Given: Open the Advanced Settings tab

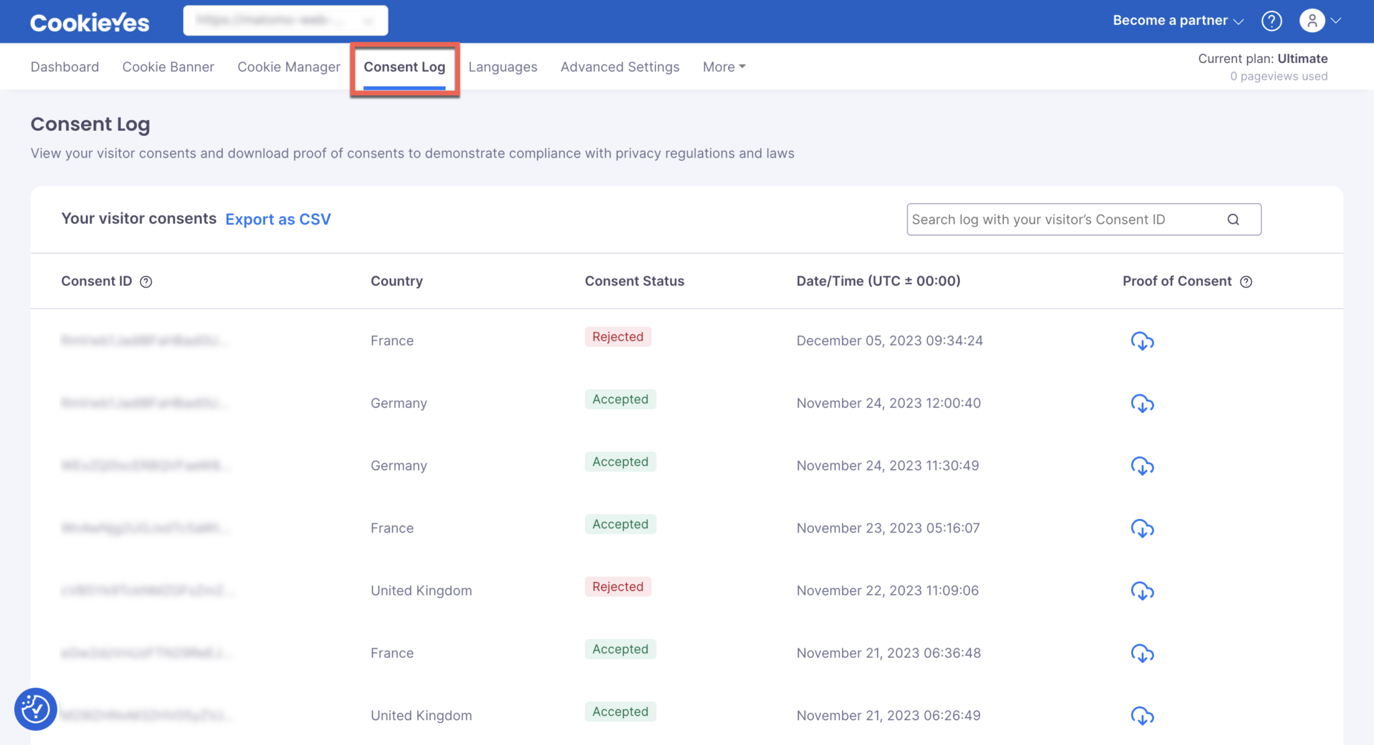Looking at the screenshot, I should coord(619,66).
